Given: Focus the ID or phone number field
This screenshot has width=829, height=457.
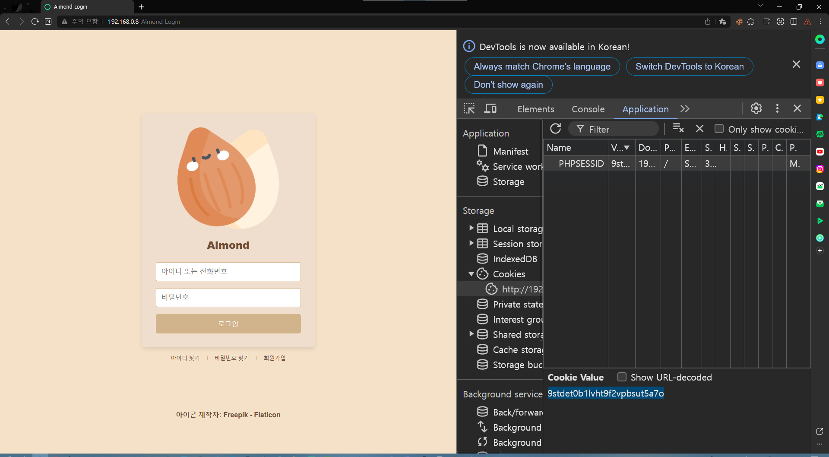Looking at the screenshot, I should [x=228, y=272].
